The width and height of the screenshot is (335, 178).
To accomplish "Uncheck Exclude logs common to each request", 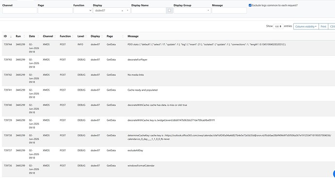I will pos(250,5).
